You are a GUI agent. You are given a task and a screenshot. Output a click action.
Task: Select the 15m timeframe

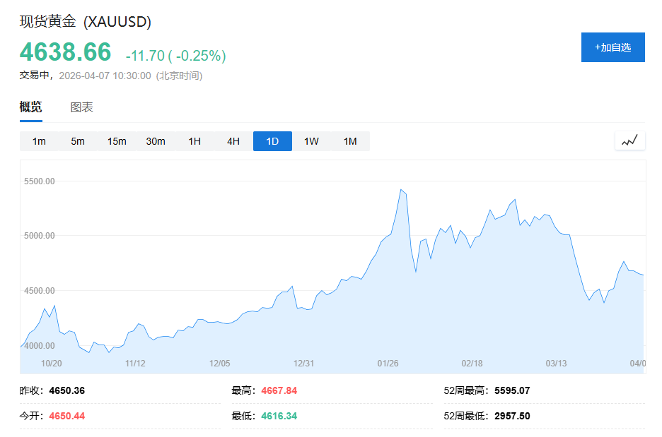coord(117,140)
